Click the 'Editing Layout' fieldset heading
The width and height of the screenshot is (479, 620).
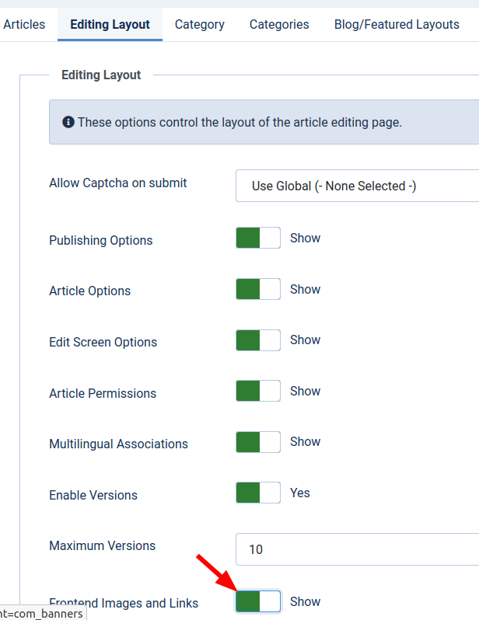(x=101, y=75)
